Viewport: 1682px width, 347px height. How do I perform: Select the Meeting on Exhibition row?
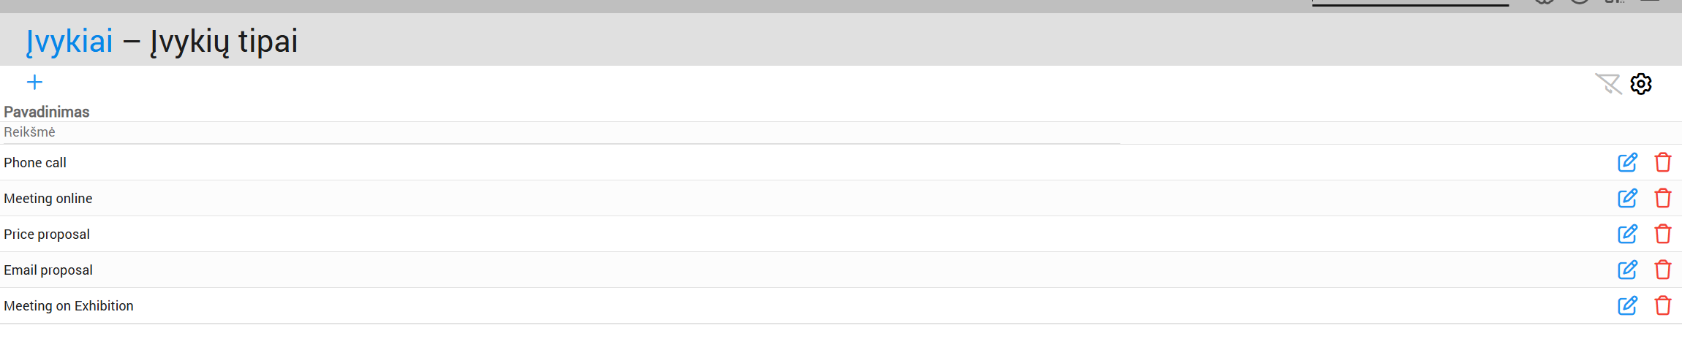click(69, 306)
